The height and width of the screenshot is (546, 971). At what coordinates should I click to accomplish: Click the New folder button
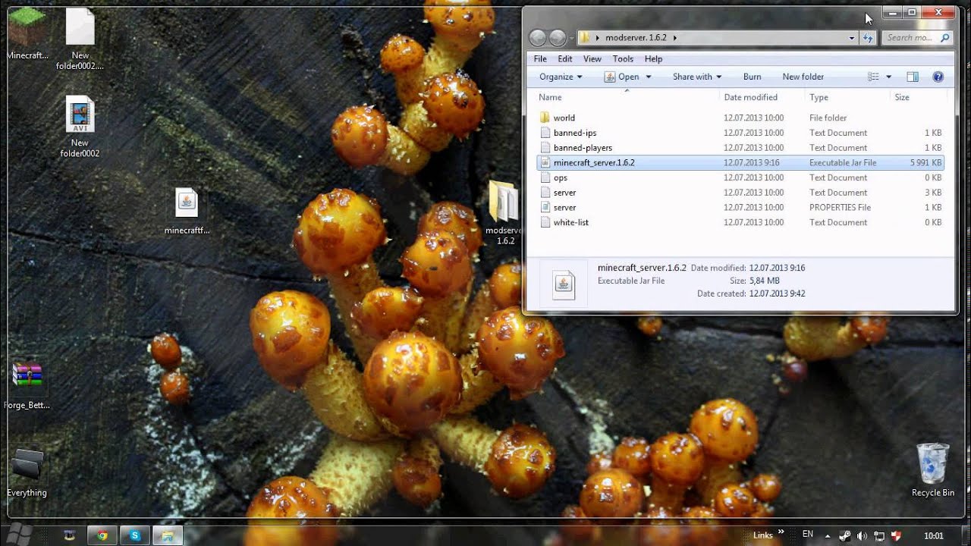pos(803,77)
